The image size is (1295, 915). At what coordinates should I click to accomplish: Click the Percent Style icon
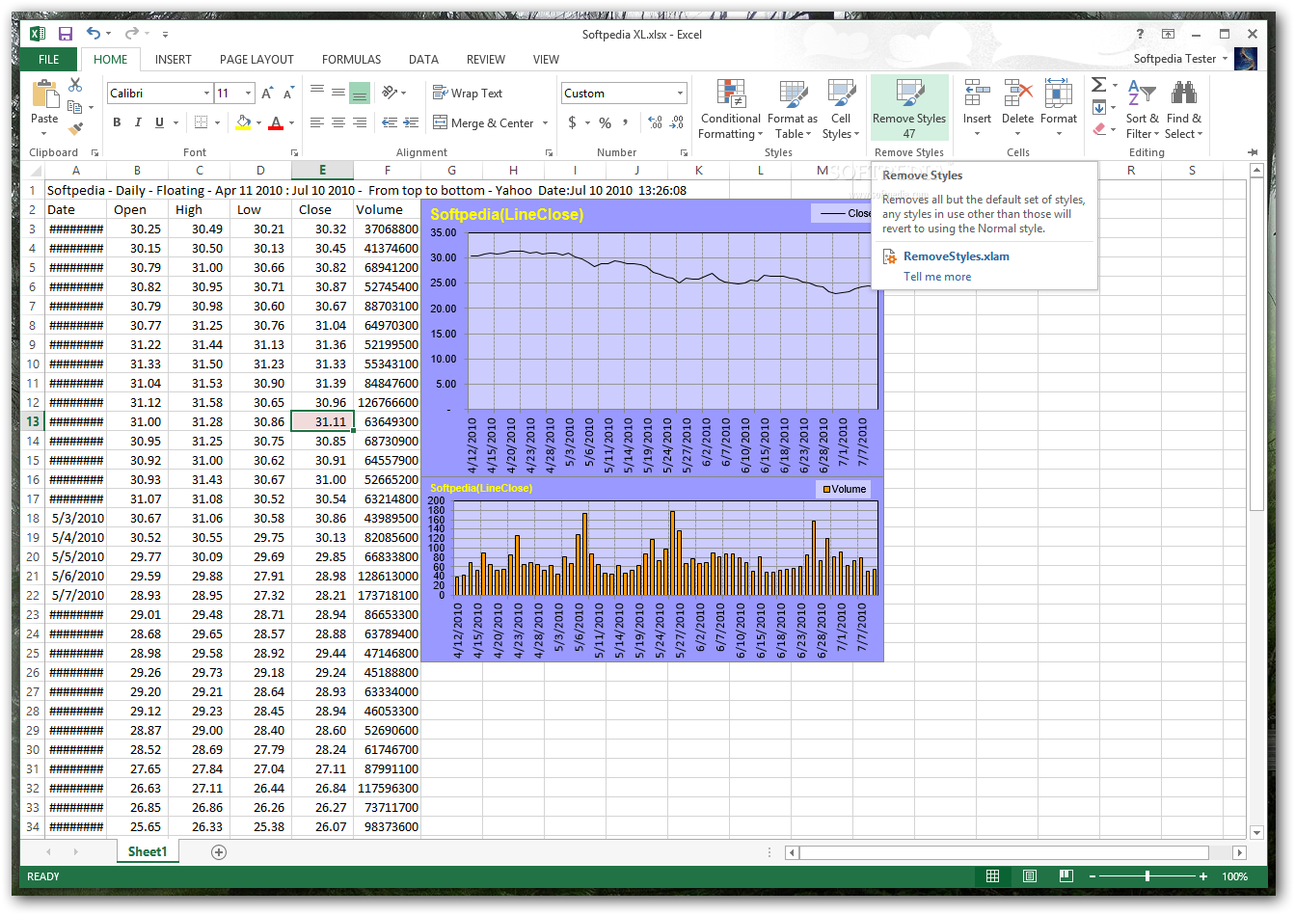coord(605,122)
